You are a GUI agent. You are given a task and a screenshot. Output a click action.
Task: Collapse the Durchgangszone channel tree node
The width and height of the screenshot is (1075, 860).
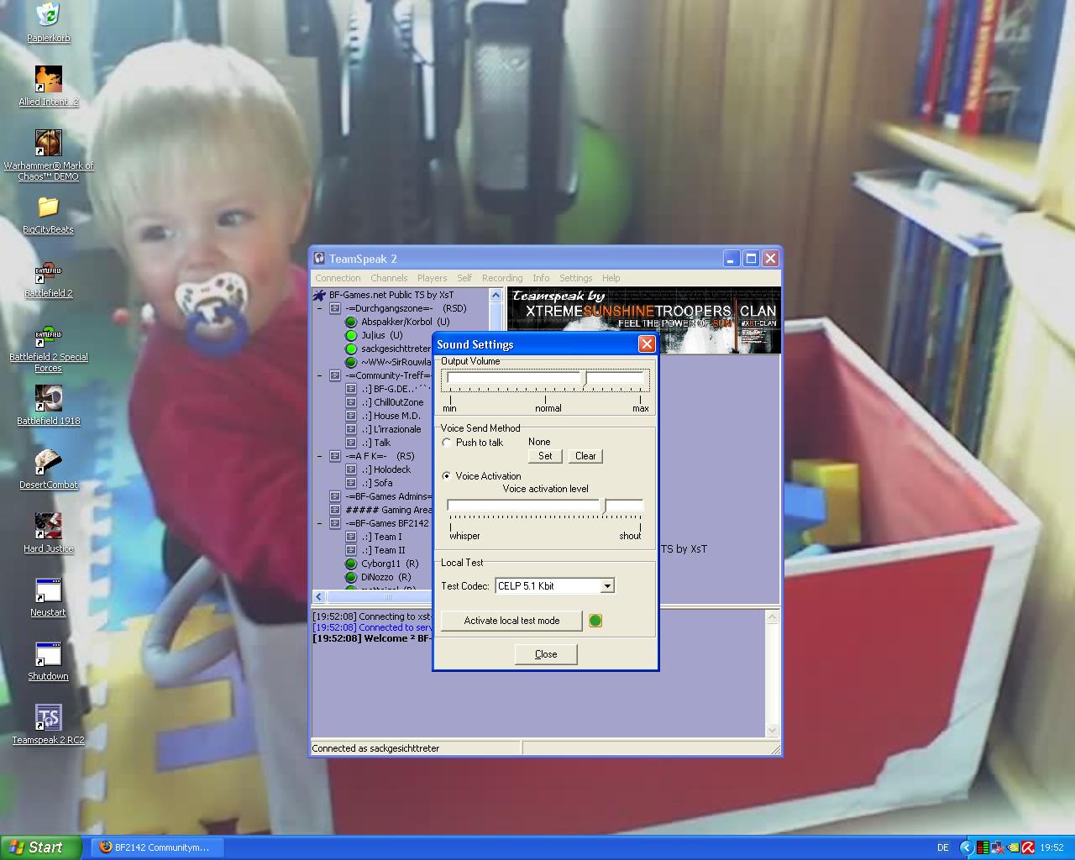(x=319, y=308)
